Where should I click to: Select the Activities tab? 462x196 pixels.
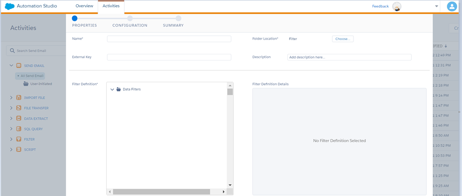[x=111, y=6]
